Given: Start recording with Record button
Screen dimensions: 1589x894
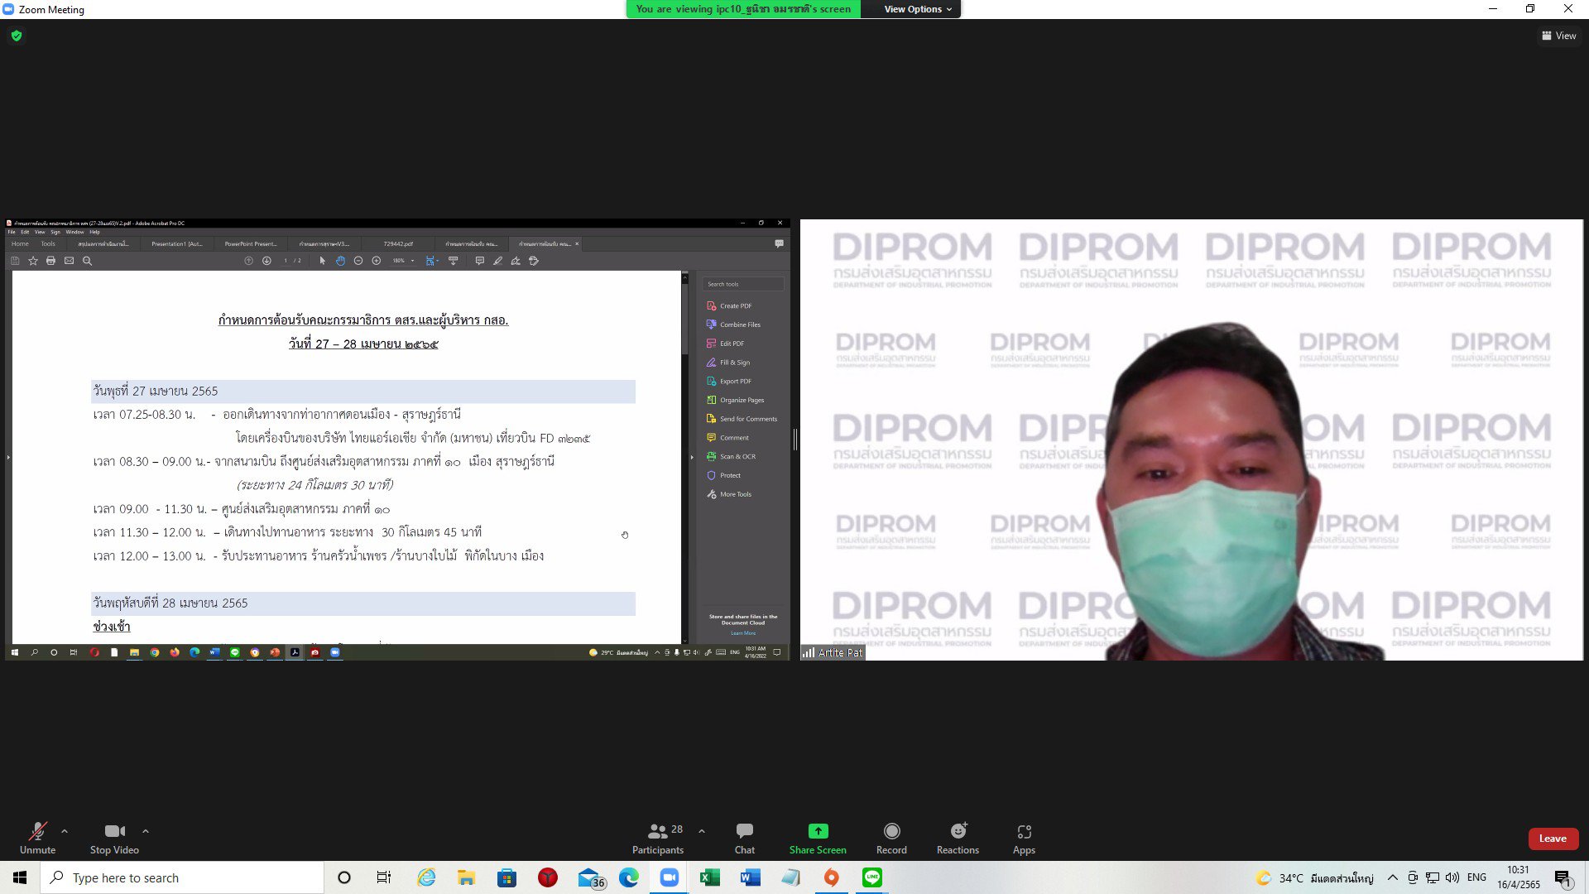Looking at the screenshot, I should tap(891, 838).
